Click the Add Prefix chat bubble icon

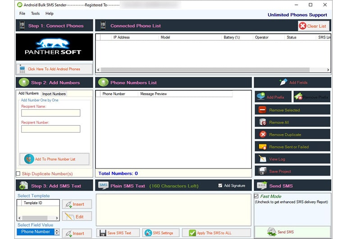[260, 97]
